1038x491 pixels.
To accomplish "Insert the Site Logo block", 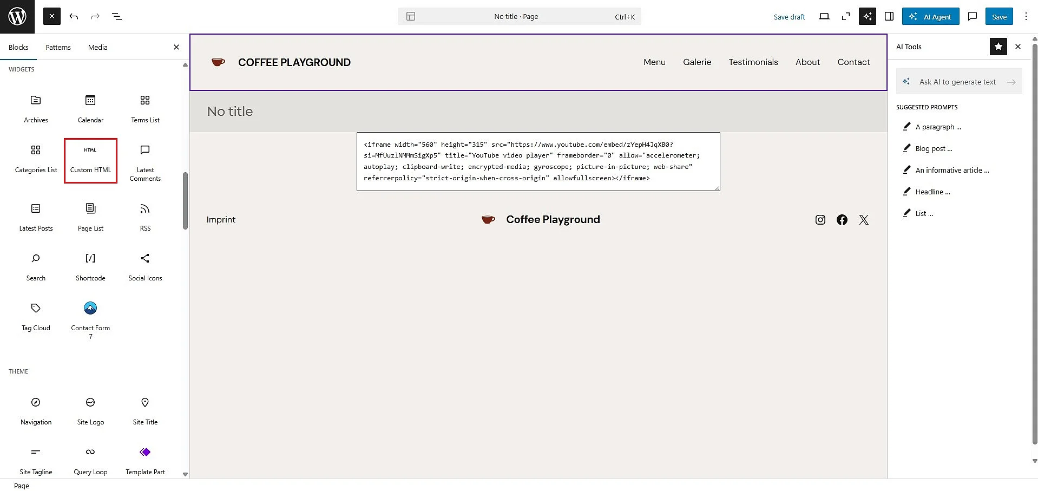I will click(x=90, y=410).
